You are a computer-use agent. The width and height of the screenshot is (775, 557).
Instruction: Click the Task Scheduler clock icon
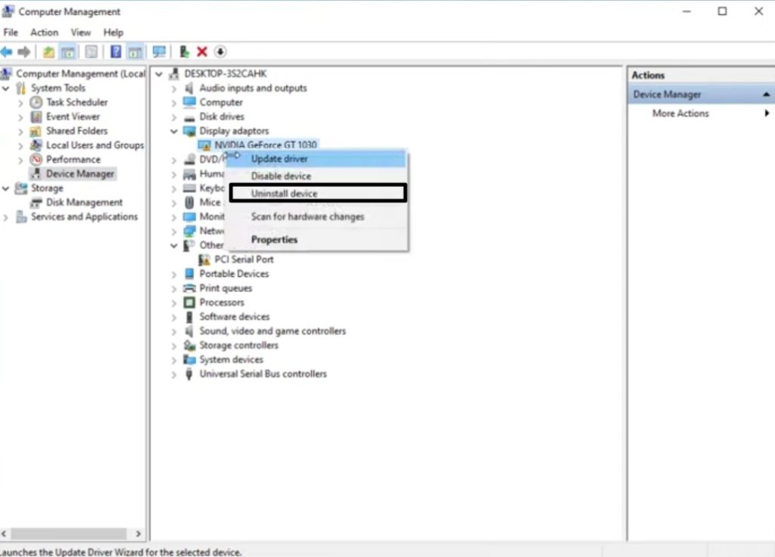(x=36, y=102)
